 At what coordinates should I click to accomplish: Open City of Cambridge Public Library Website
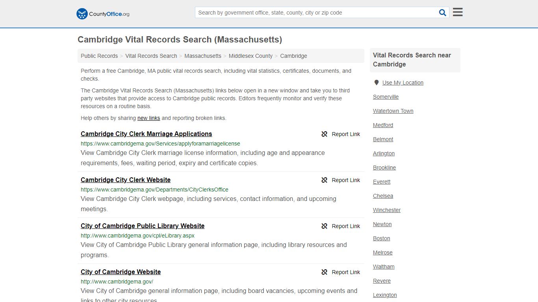coord(143,226)
